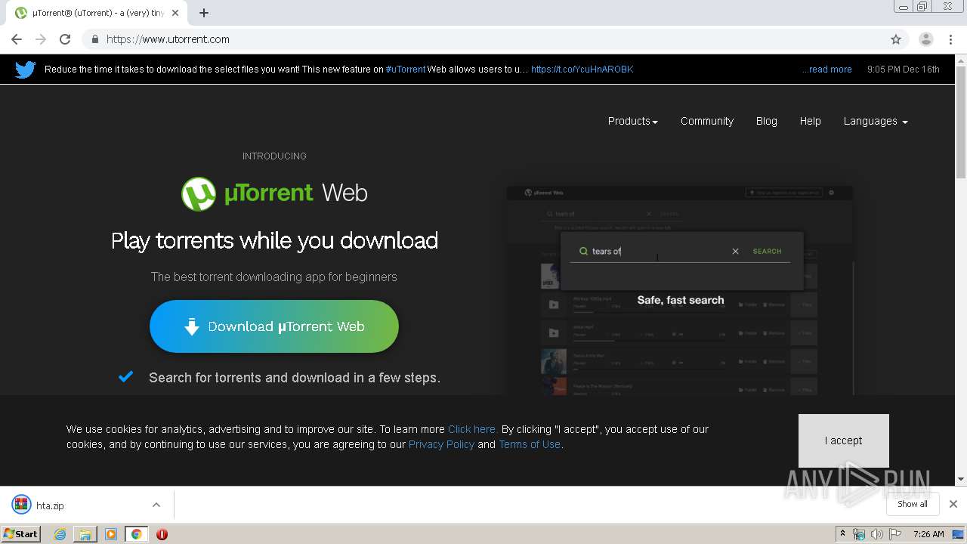Viewport: 967px width, 544px height.
Task: Click the scrollbar down arrow
Action: click(961, 479)
